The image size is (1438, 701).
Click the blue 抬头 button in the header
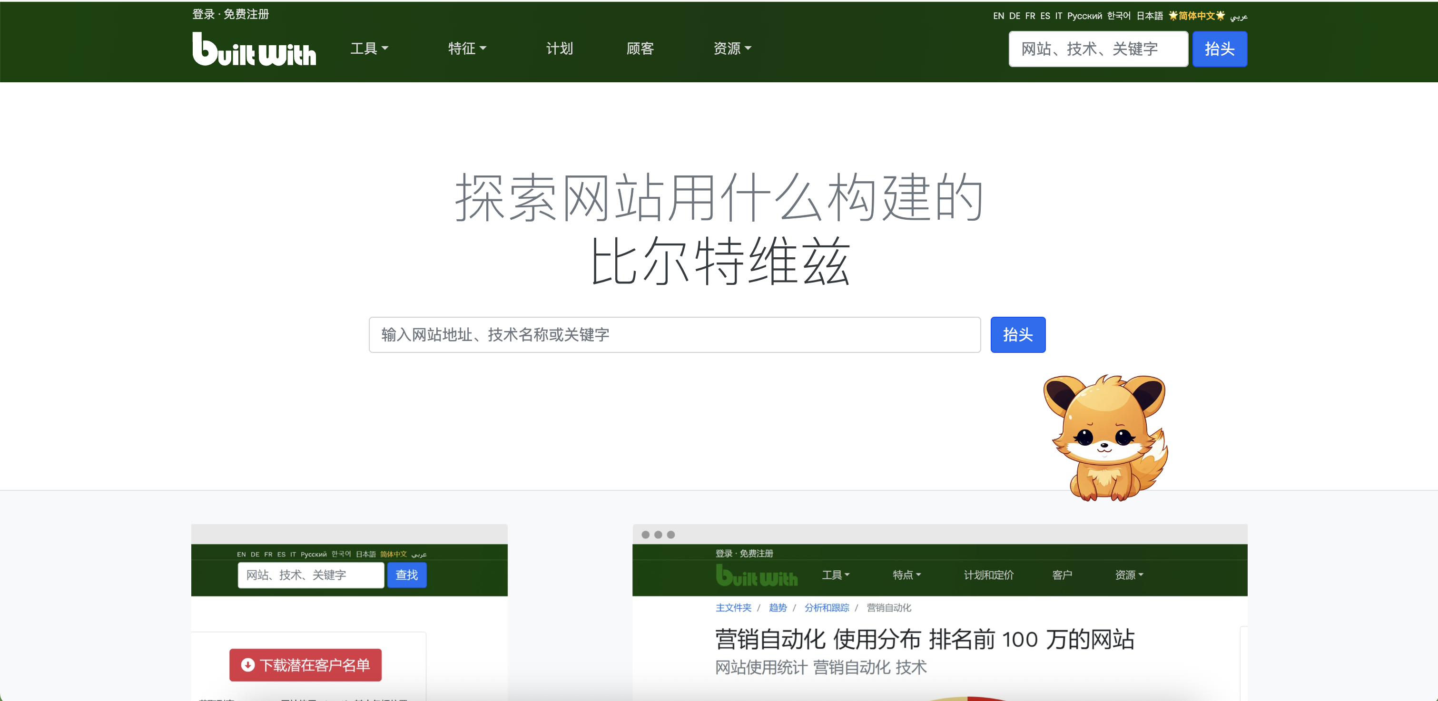pos(1219,49)
